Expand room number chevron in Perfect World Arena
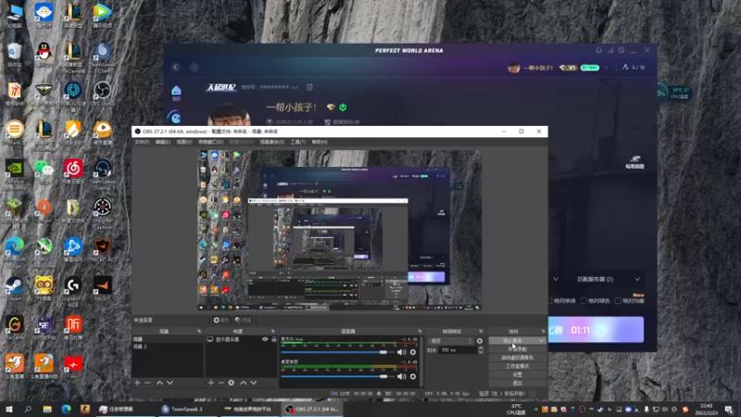 click(295, 87)
